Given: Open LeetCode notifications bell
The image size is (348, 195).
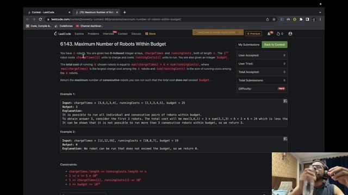Looking at the screenshot, I should tap(270, 34).
